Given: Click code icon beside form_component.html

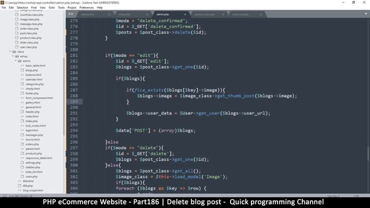Looking at the screenshot, I should (x=22, y=98).
